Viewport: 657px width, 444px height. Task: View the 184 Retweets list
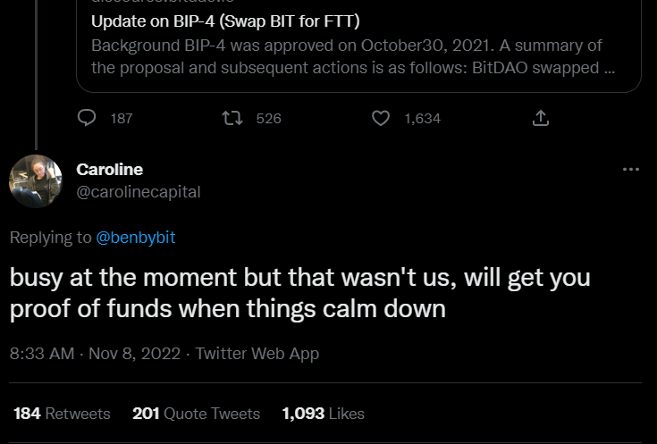pyautogui.click(x=62, y=414)
